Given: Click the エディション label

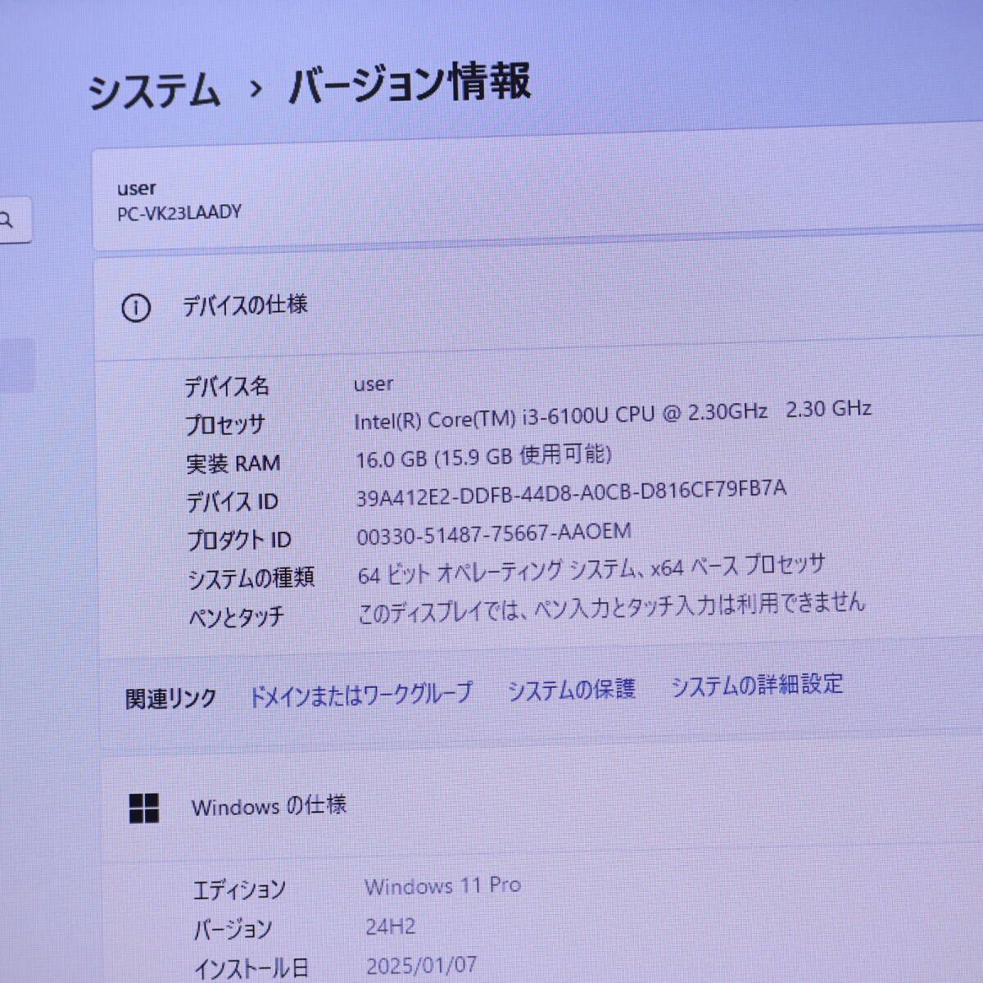Looking at the screenshot, I should pyautogui.click(x=239, y=890).
